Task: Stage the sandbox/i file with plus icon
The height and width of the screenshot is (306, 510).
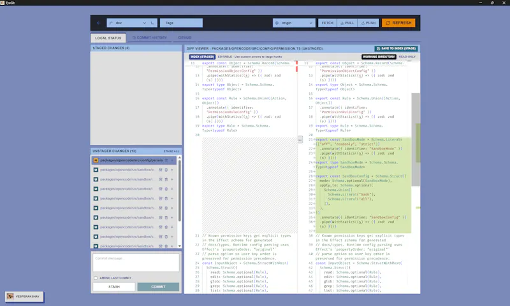Action: click(172, 179)
